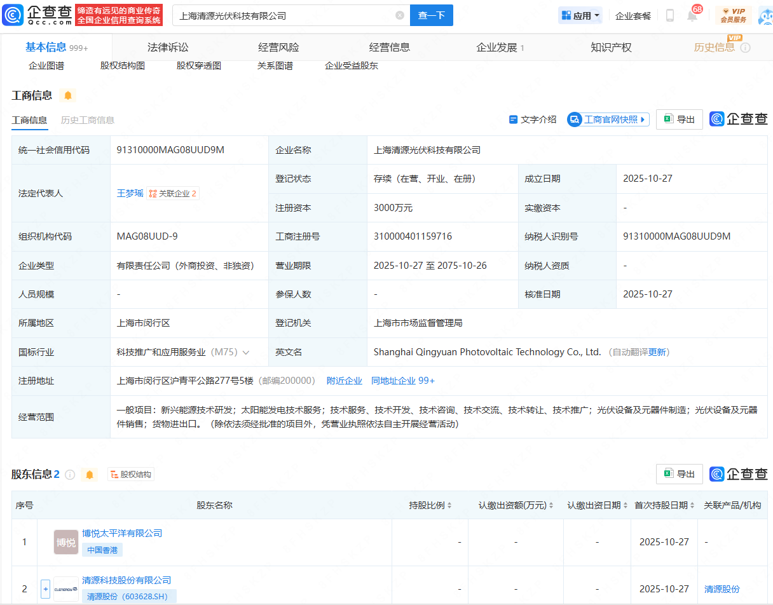Click stock tag 清源股份 (603628.SH)
Screen dimensions: 773x605
(129, 597)
